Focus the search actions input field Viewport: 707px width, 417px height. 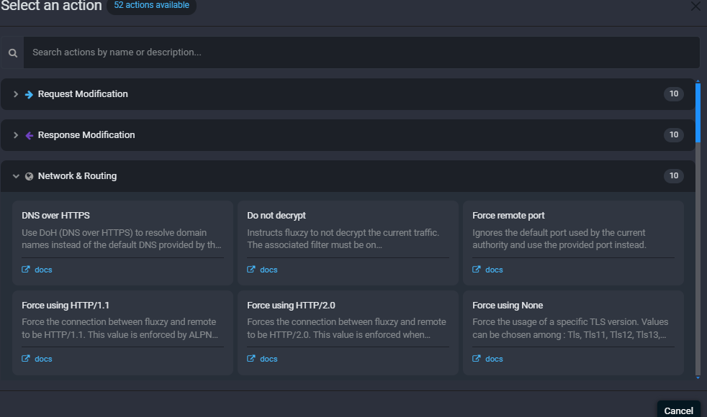coord(361,52)
